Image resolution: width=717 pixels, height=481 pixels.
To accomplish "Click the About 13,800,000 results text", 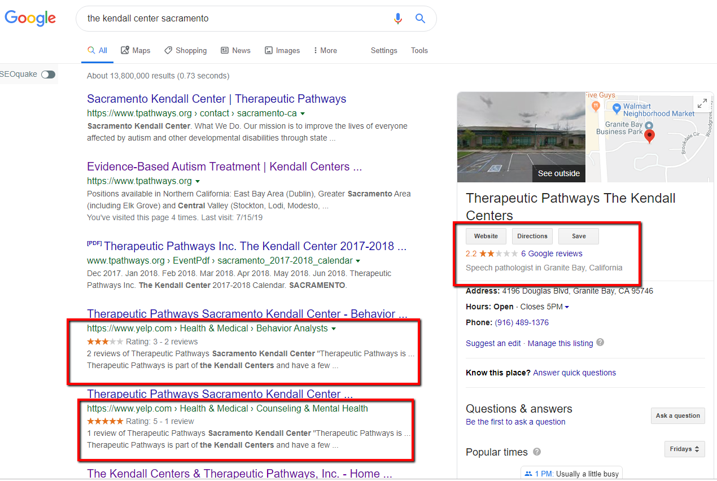I will coord(158,76).
